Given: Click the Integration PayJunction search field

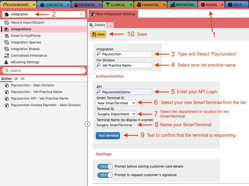Looking at the screenshot, I should pos(124,54).
